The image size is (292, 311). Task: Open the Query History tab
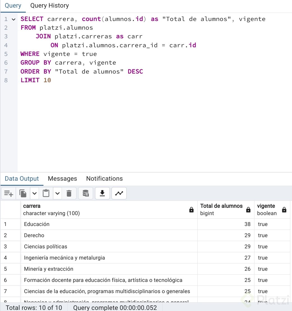pyautogui.click(x=50, y=6)
